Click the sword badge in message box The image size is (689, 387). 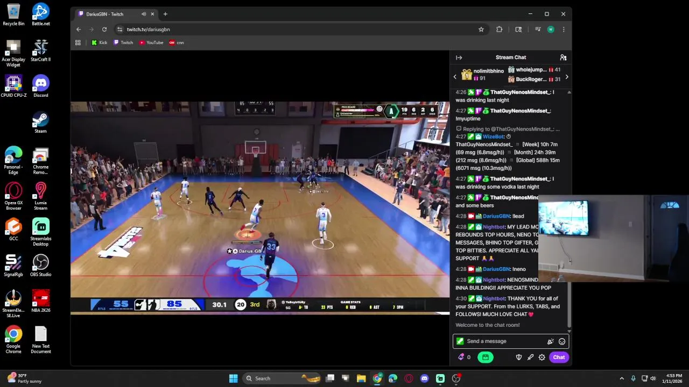[460, 341]
